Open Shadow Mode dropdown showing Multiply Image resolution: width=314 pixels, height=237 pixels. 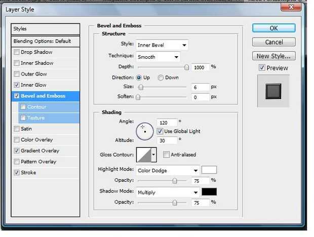[168, 192]
